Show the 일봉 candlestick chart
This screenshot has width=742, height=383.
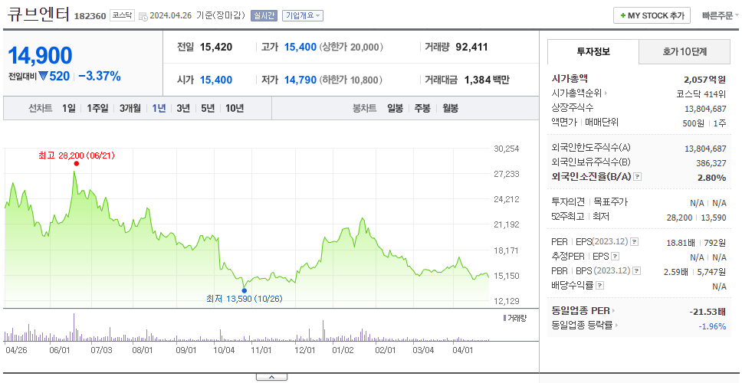(395, 108)
